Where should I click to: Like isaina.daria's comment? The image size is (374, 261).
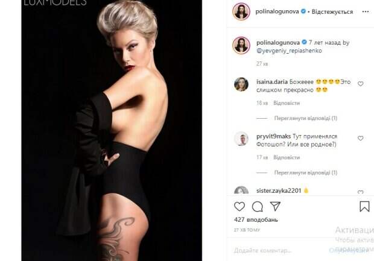[x=360, y=84]
